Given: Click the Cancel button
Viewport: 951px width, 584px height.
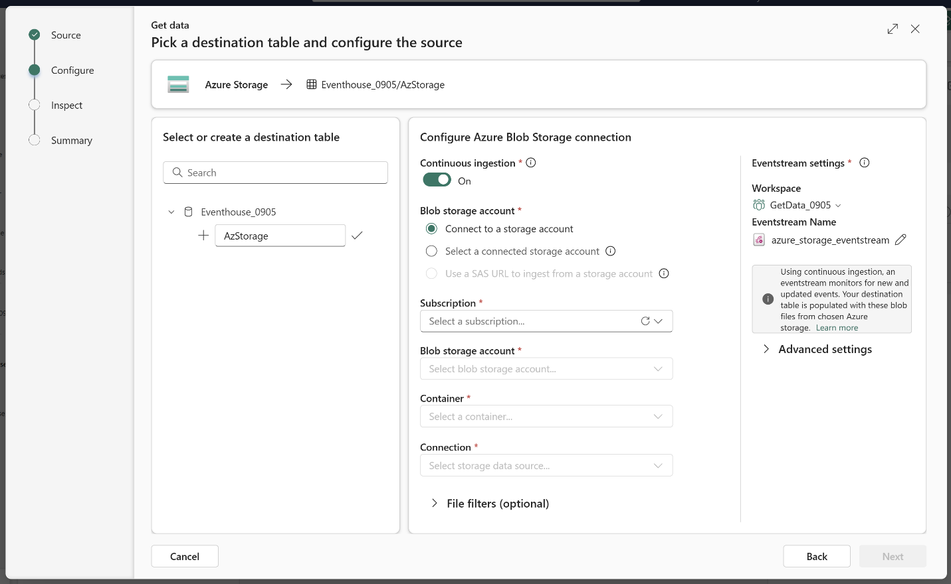Looking at the screenshot, I should tap(185, 556).
